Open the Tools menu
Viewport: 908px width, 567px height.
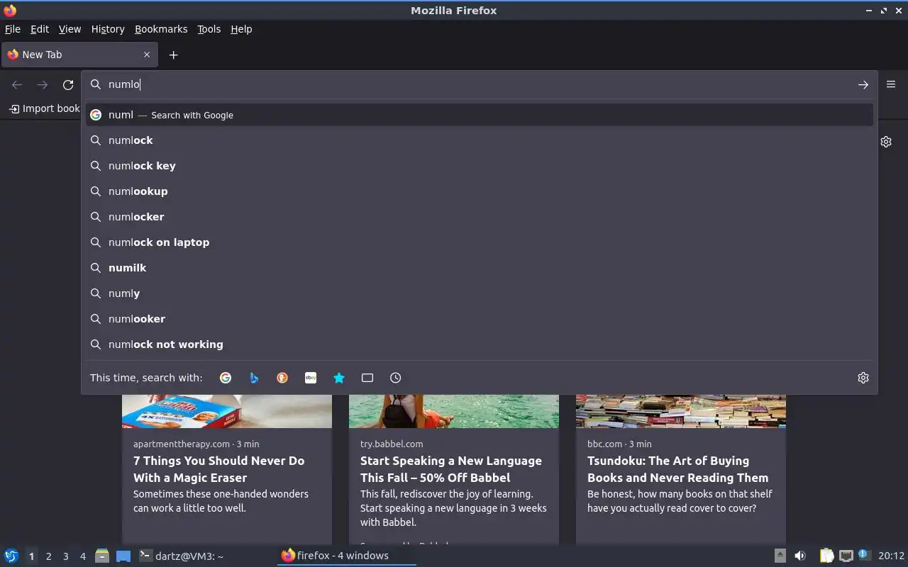click(209, 29)
